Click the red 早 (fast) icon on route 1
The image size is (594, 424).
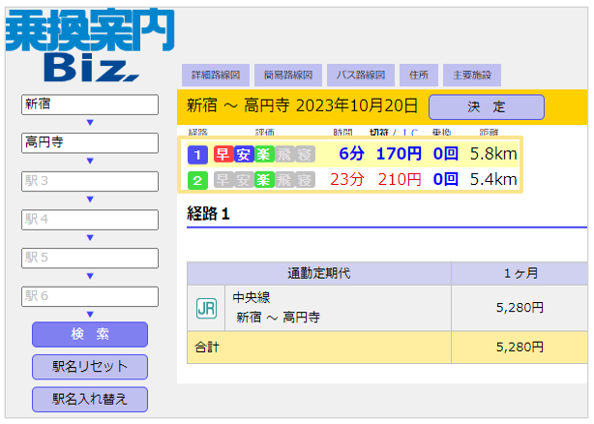(x=223, y=154)
